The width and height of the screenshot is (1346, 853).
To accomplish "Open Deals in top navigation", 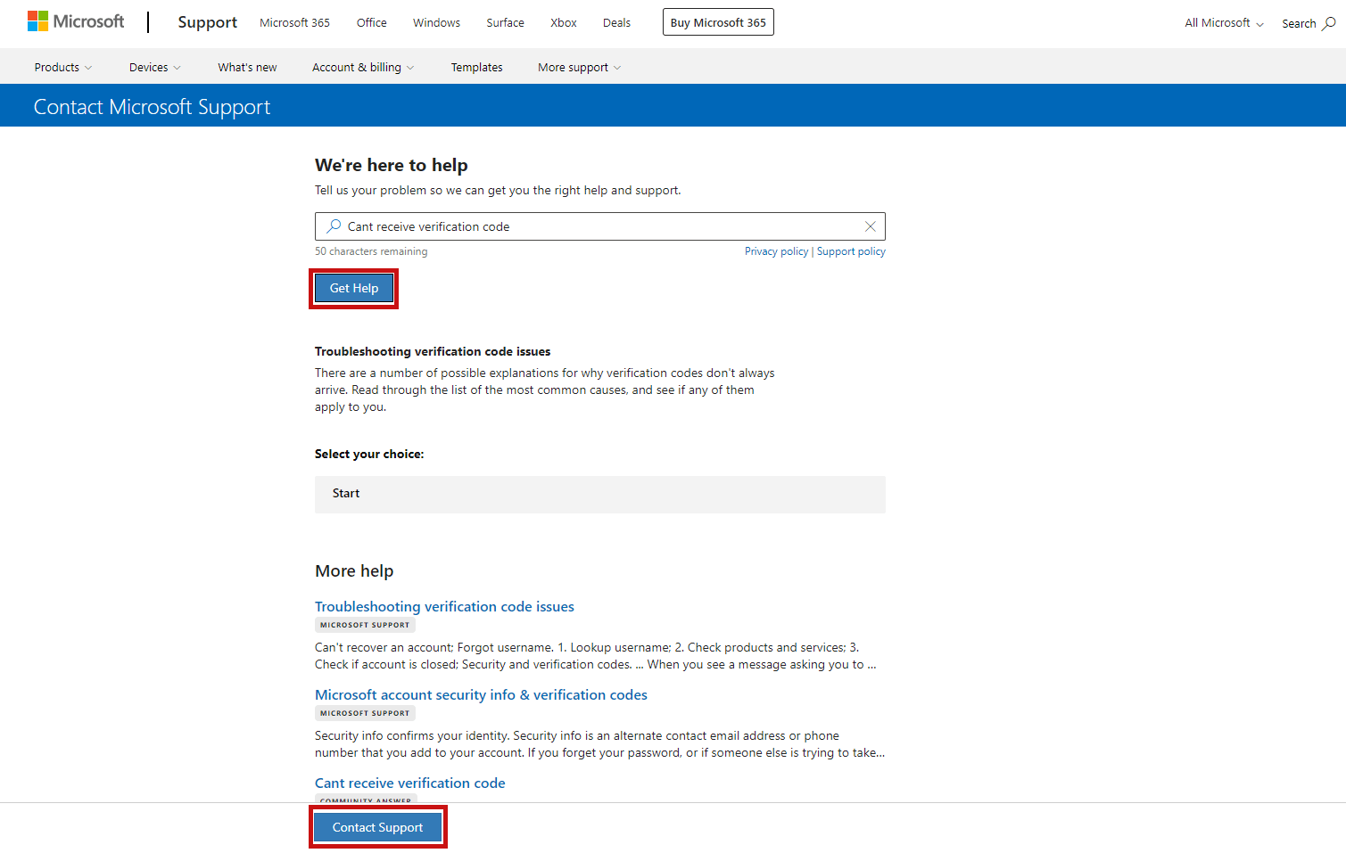I will 616,22.
